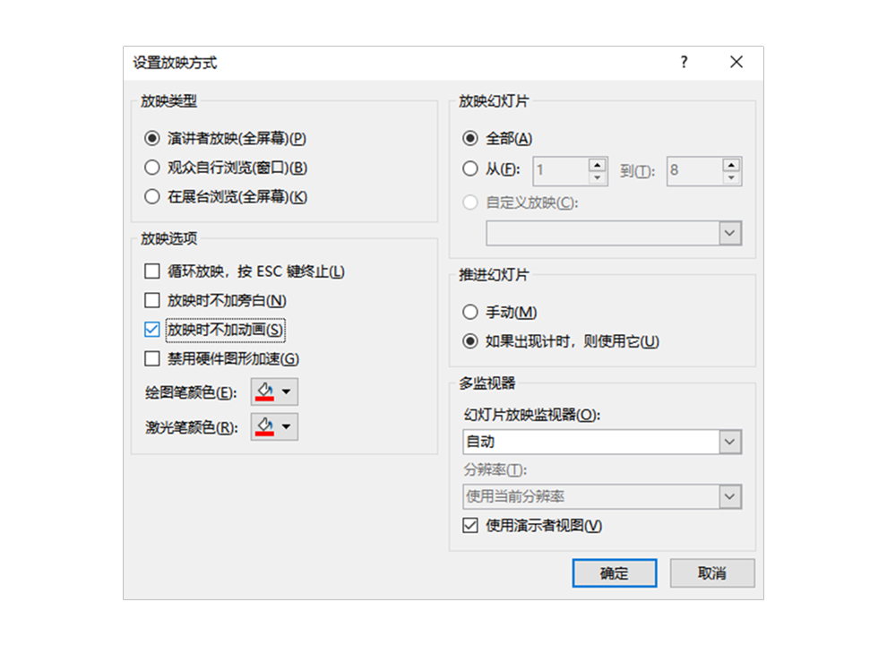This screenshot has width=887, height=645.
Task: Click the 确定 button
Action: tap(615, 573)
